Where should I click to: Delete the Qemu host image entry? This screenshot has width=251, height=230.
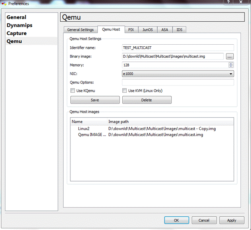pyautogui.click(x=147, y=100)
